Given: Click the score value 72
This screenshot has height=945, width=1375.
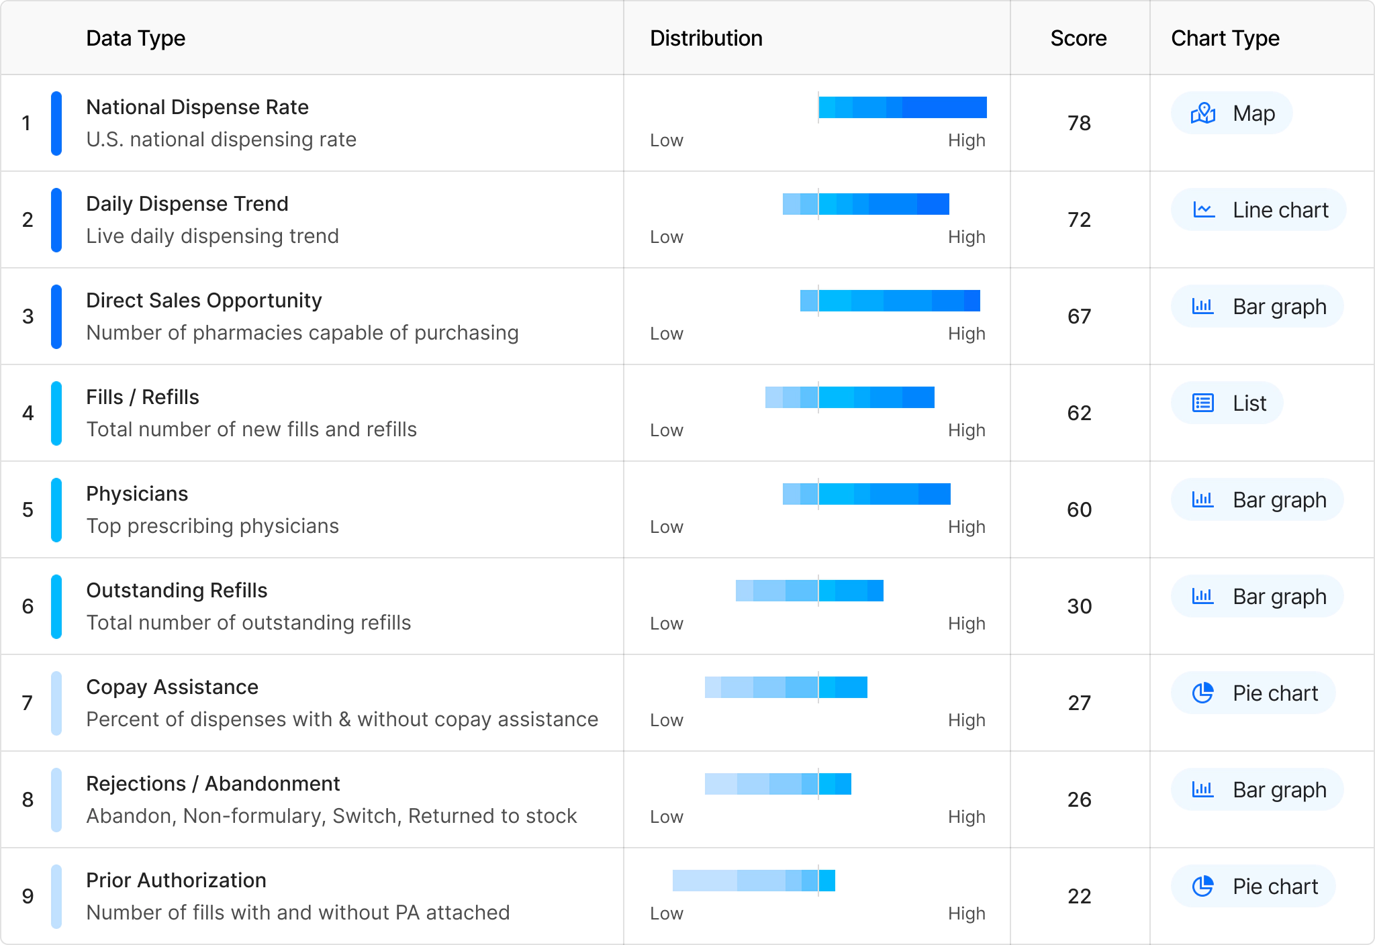Looking at the screenshot, I should [x=1079, y=220].
